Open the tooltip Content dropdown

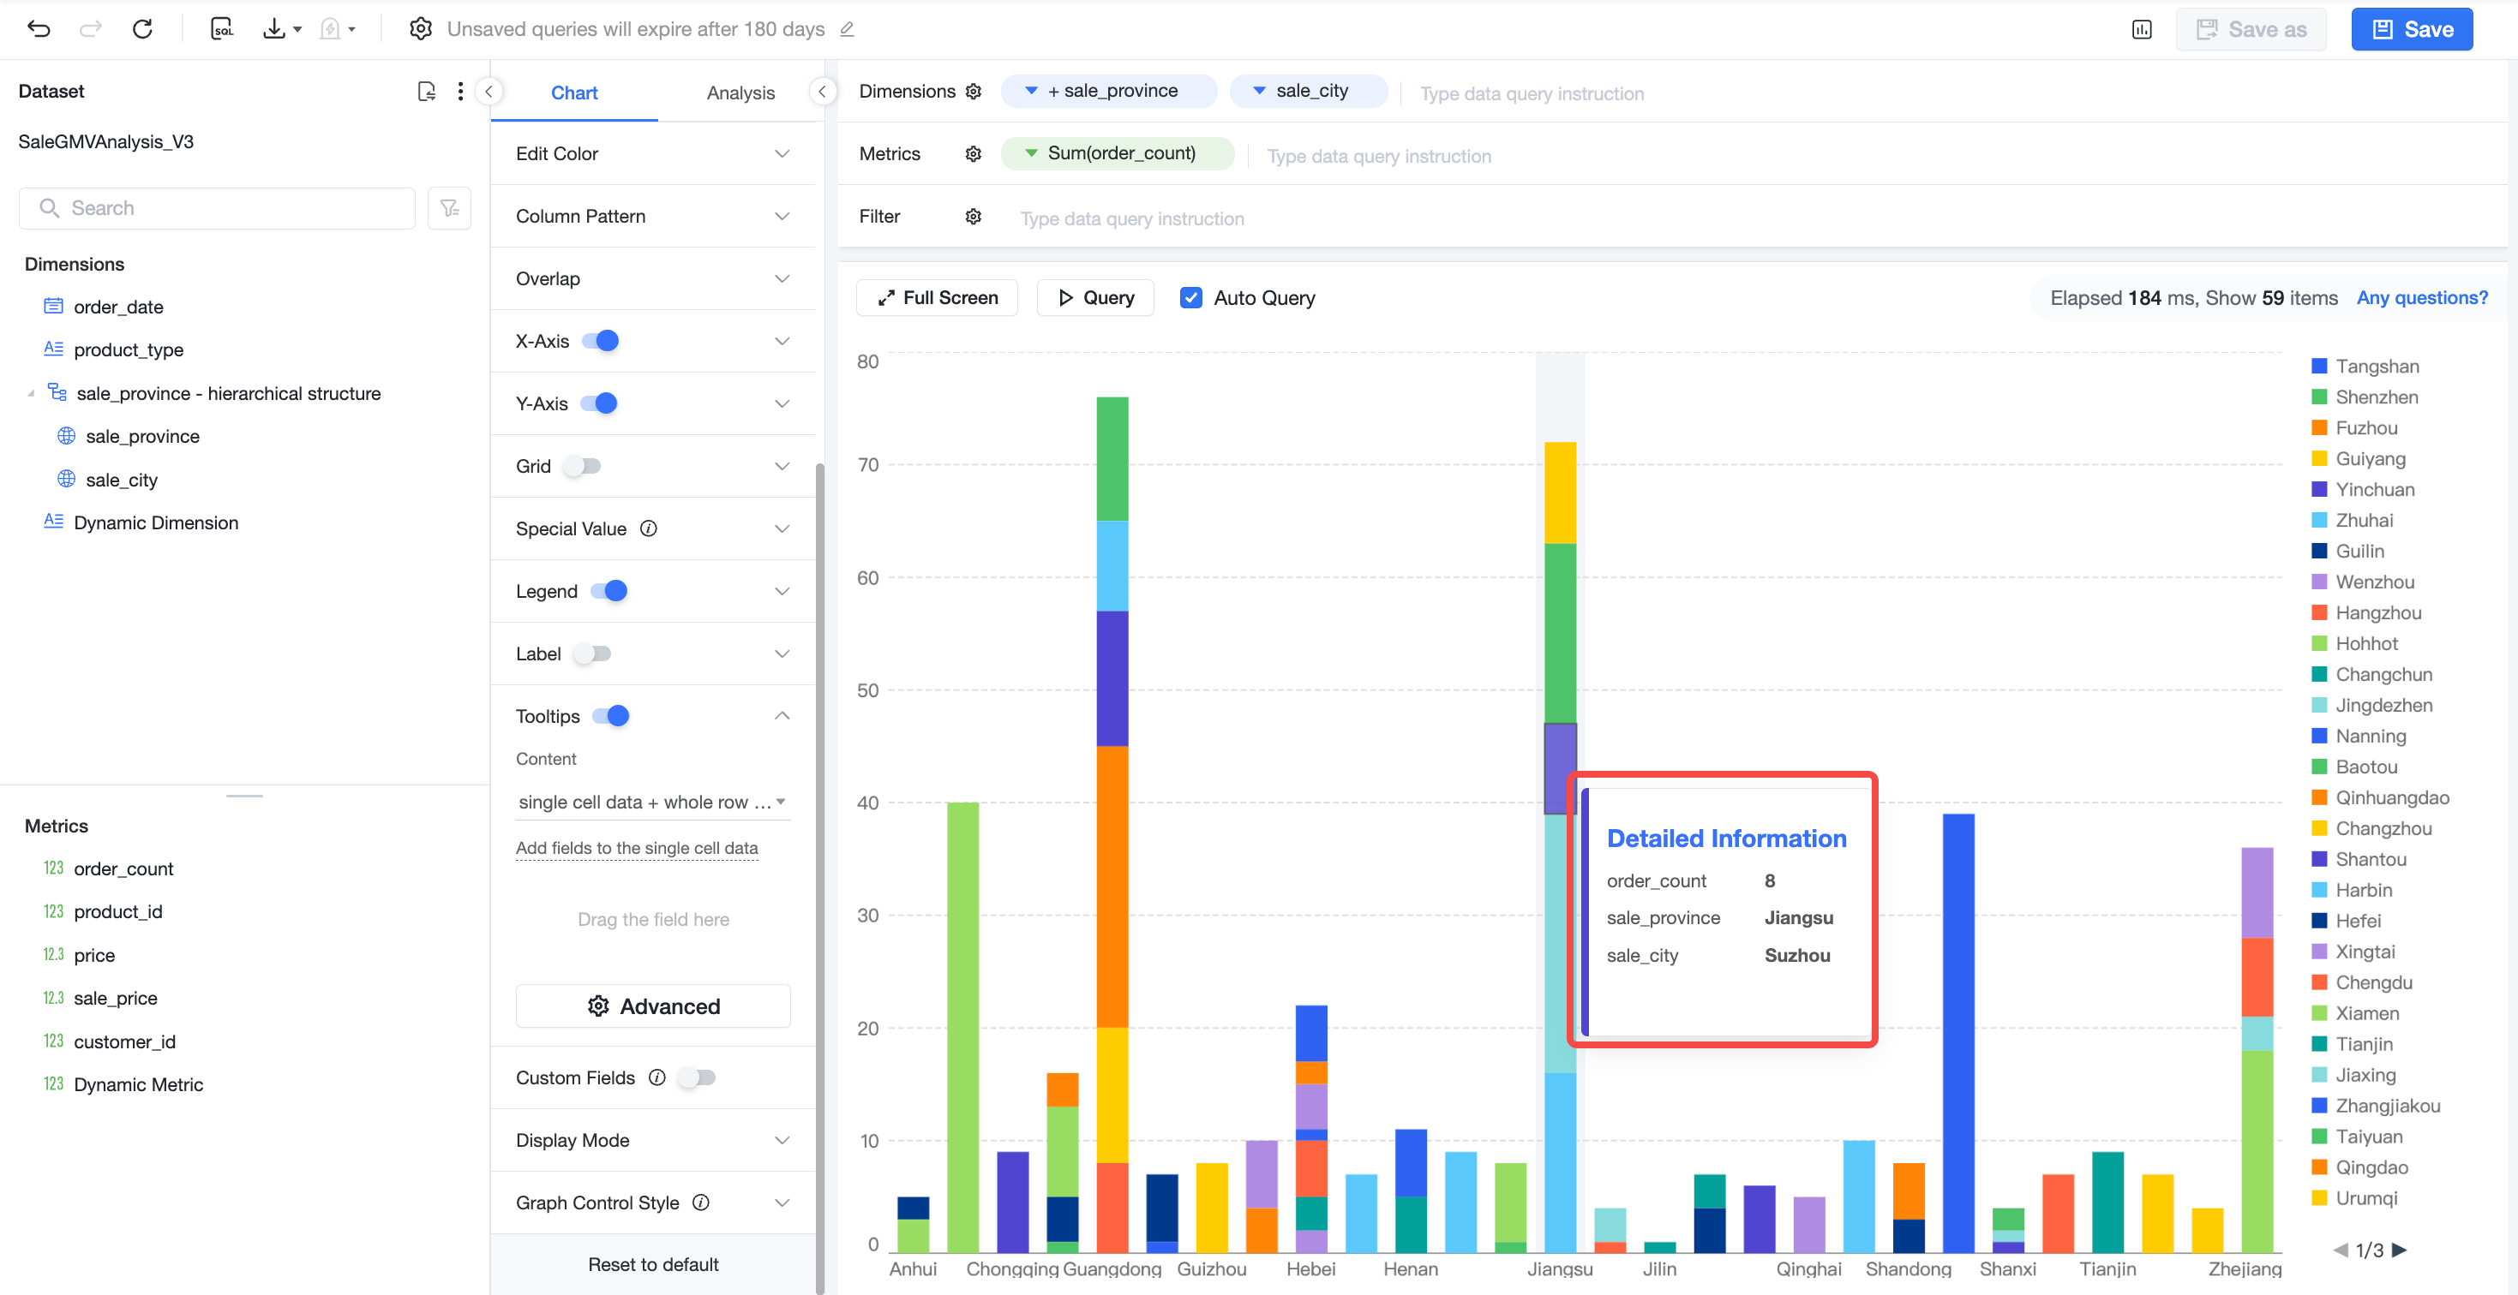click(653, 802)
